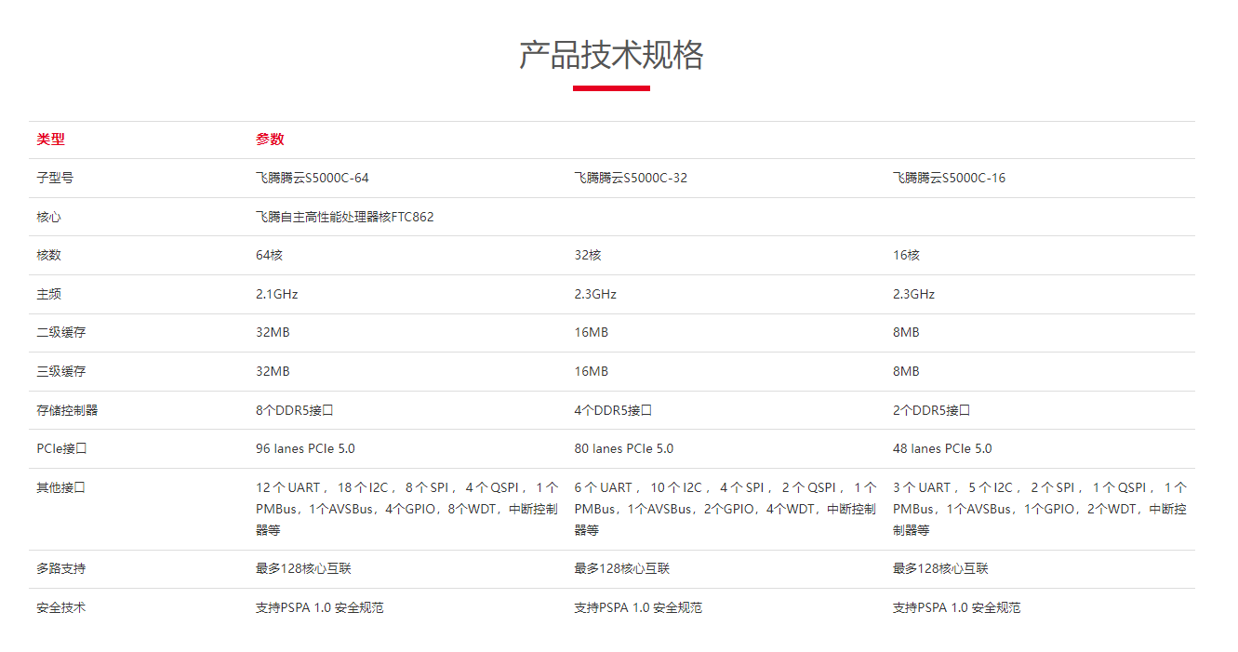
Task: Select the 飞腾腾云S5000C-32 model cell
Action: click(631, 178)
